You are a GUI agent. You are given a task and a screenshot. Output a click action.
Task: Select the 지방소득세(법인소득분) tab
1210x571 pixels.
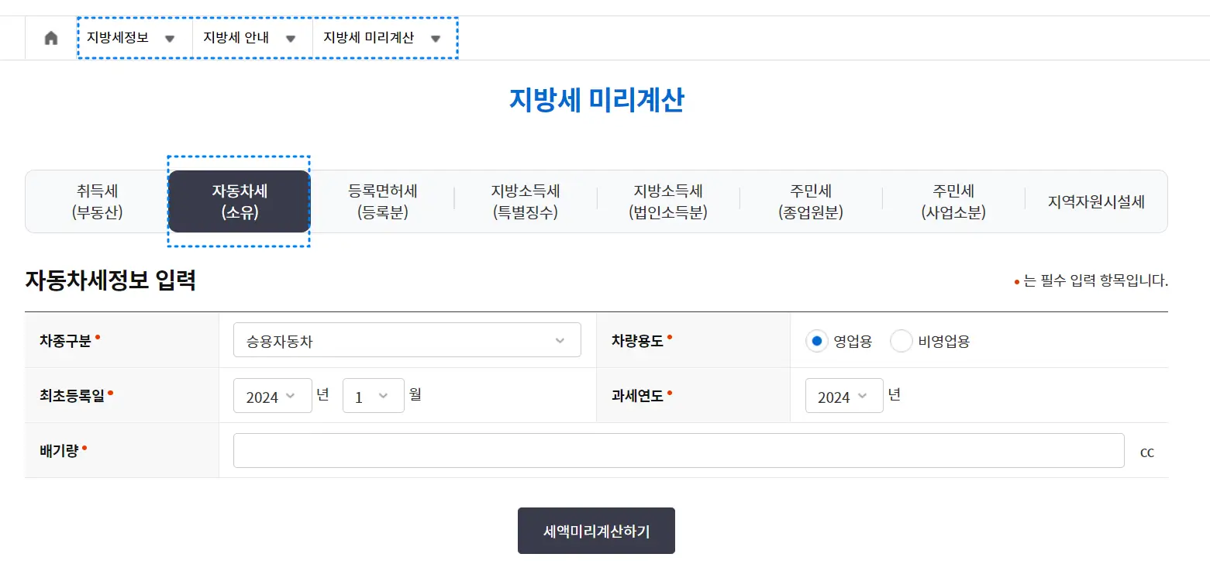pos(668,201)
